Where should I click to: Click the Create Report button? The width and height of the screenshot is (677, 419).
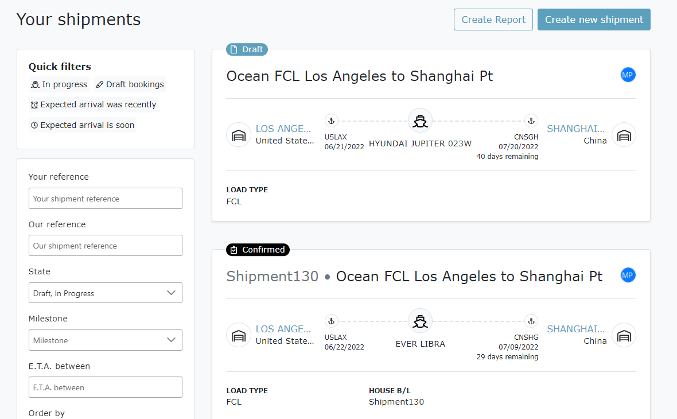coord(493,20)
